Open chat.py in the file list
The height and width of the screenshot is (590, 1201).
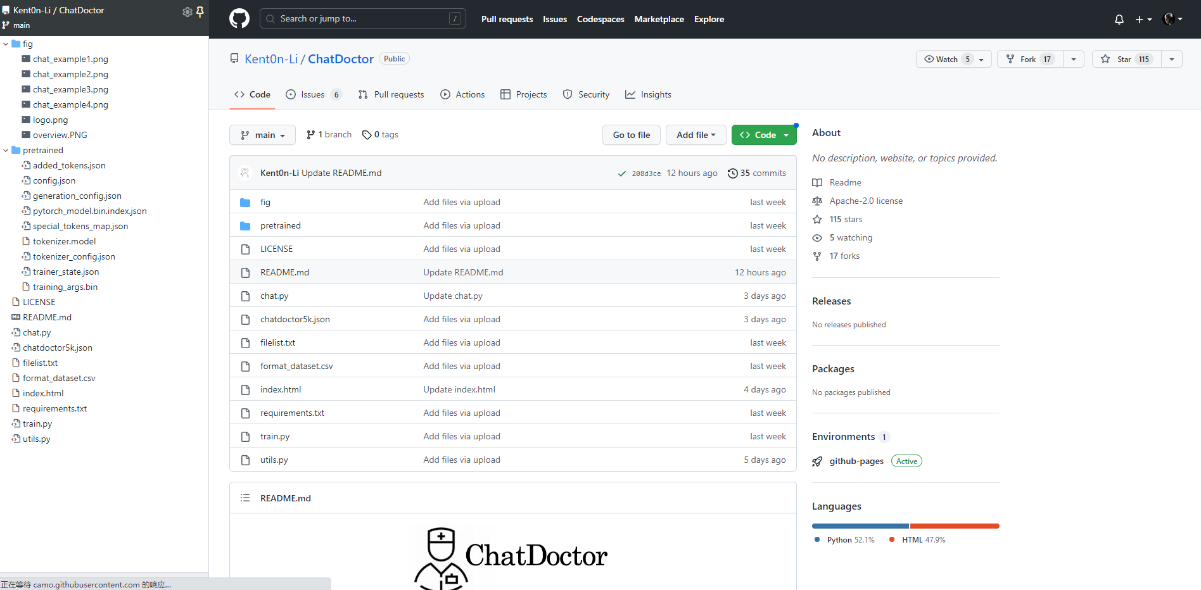(x=274, y=296)
